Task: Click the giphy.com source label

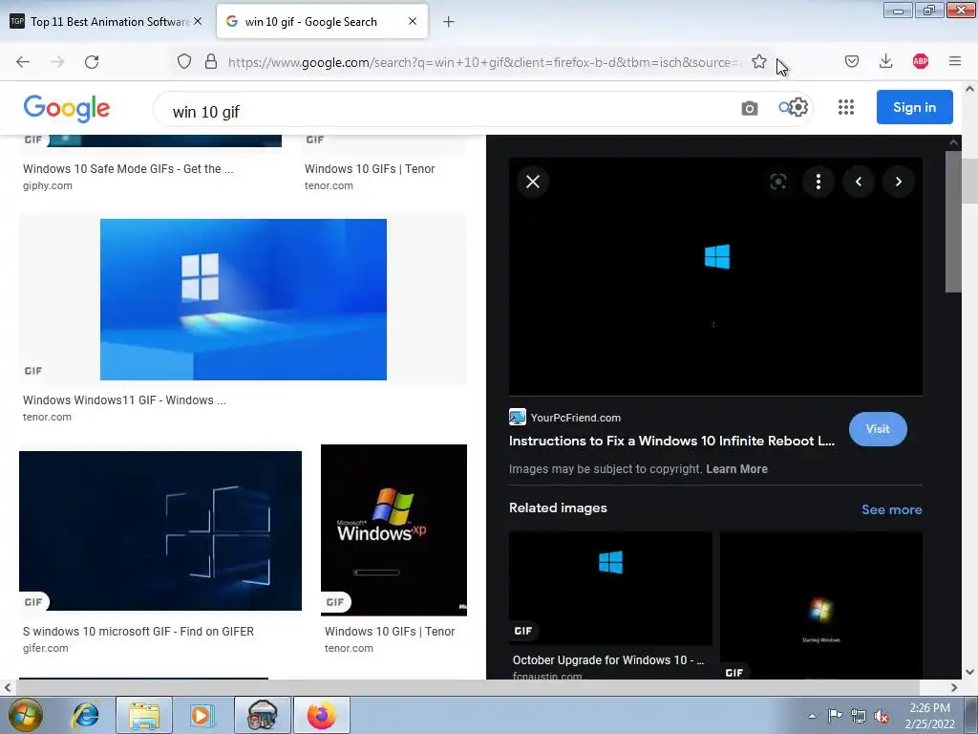Action: pyautogui.click(x=48, y=185)
